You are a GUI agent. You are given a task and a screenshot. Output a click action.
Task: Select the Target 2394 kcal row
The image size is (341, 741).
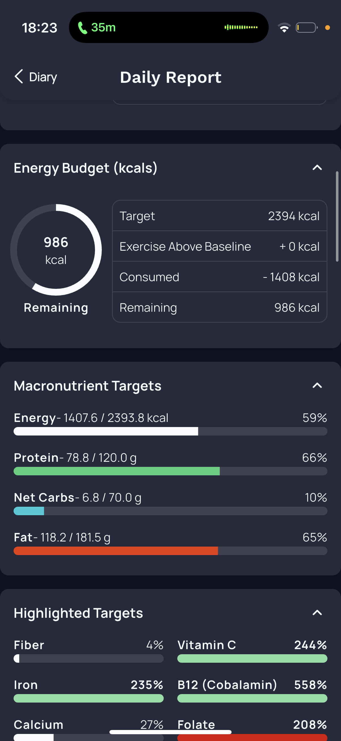[x=220, y=216]
